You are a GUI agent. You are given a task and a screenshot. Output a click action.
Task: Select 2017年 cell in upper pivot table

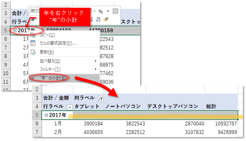[x=26, y=30]
